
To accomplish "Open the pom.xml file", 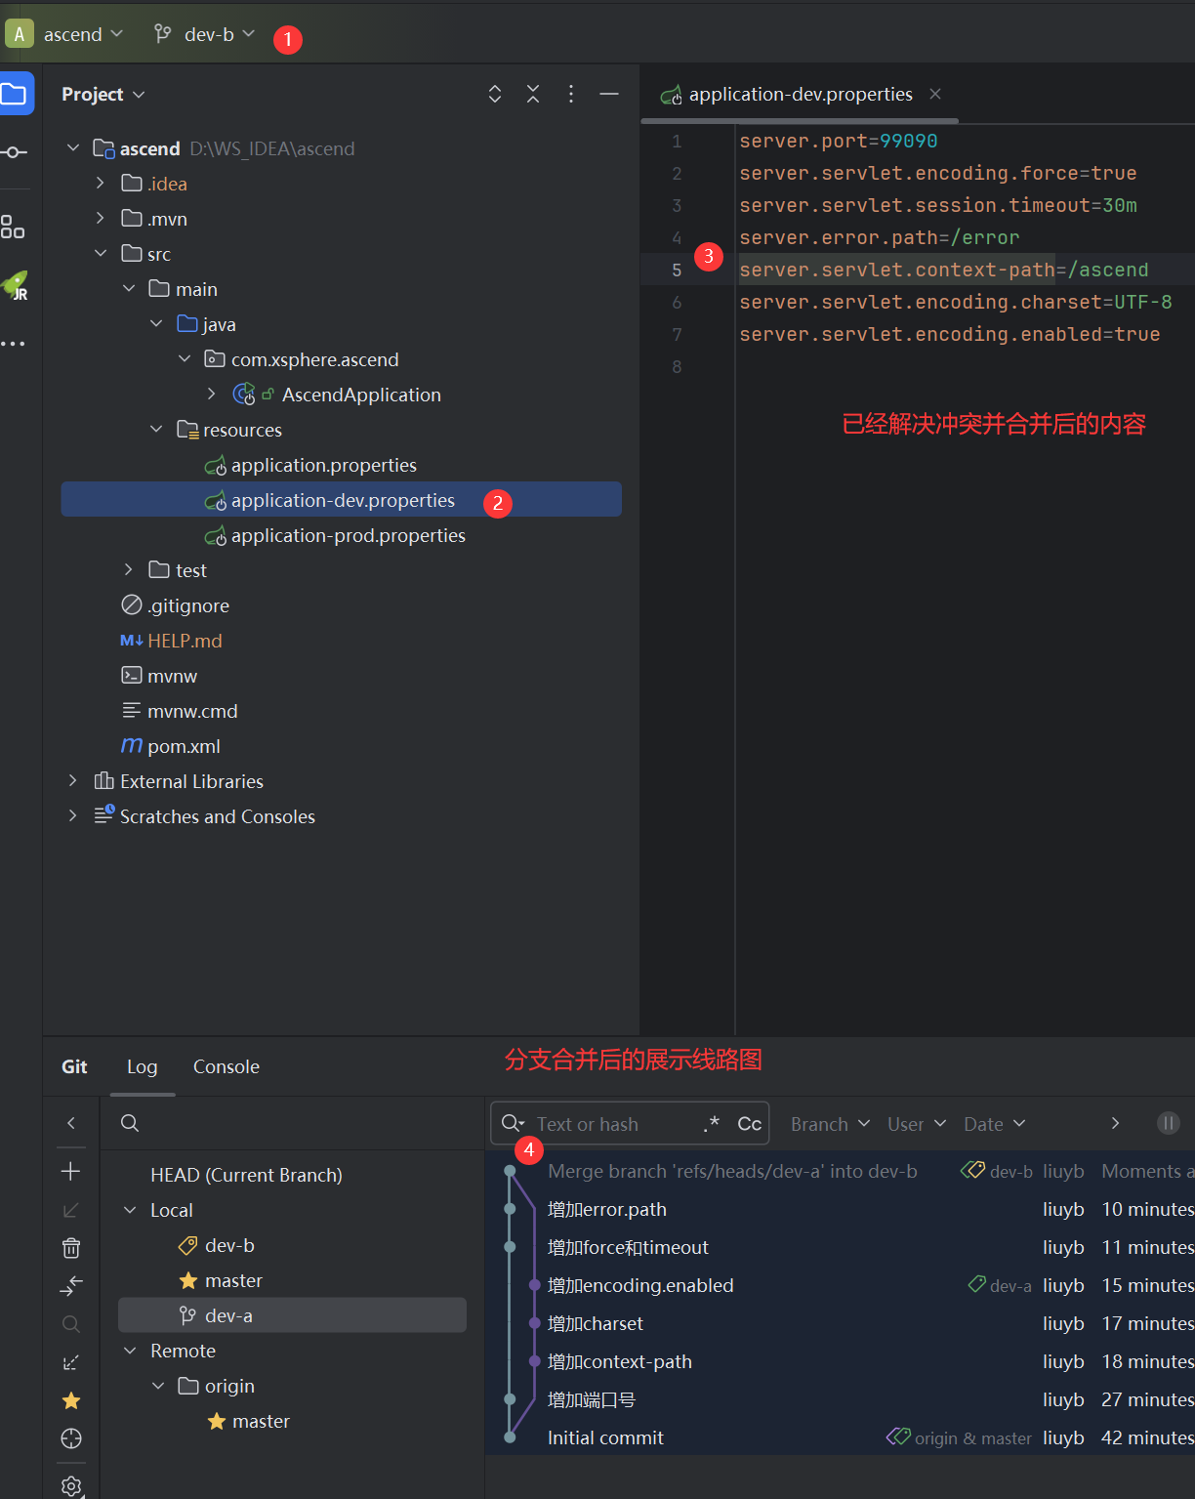I will coord(184,746).
